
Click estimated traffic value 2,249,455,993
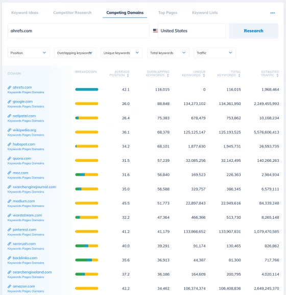point(266,103)
